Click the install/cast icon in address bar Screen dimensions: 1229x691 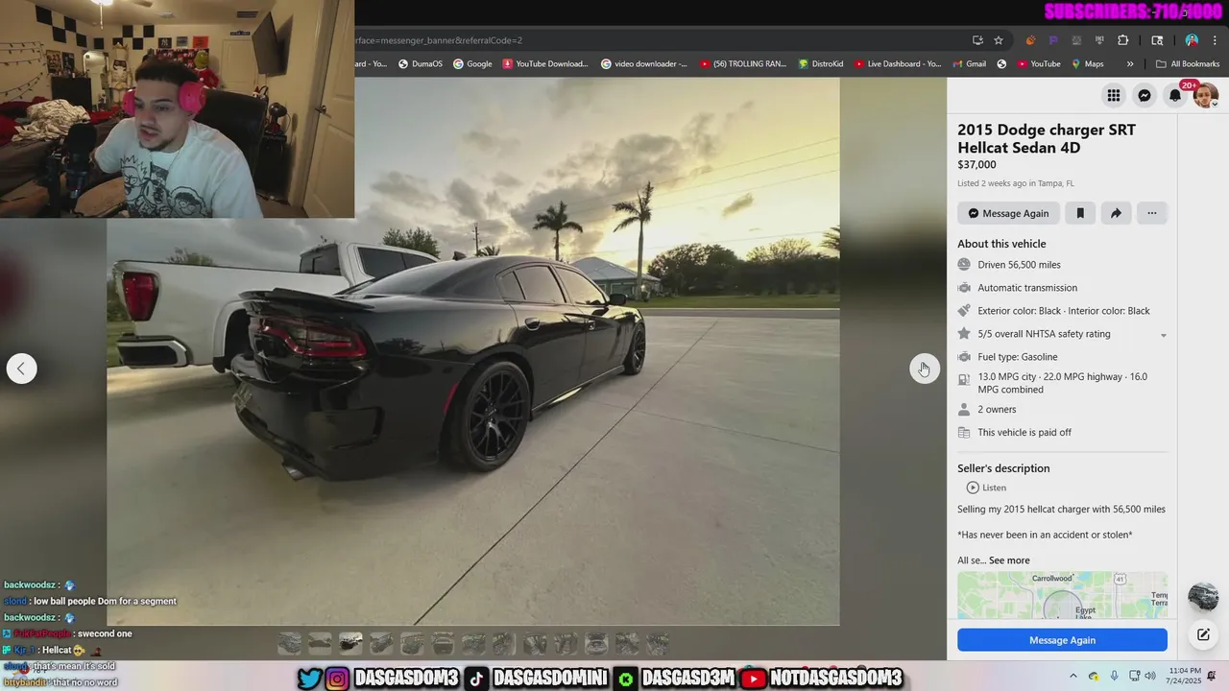pyautogui.click(x=977, y=40)
